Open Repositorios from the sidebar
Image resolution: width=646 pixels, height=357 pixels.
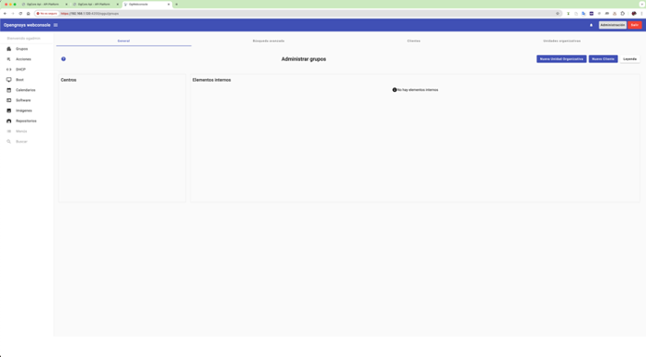(x=26, y=121)
